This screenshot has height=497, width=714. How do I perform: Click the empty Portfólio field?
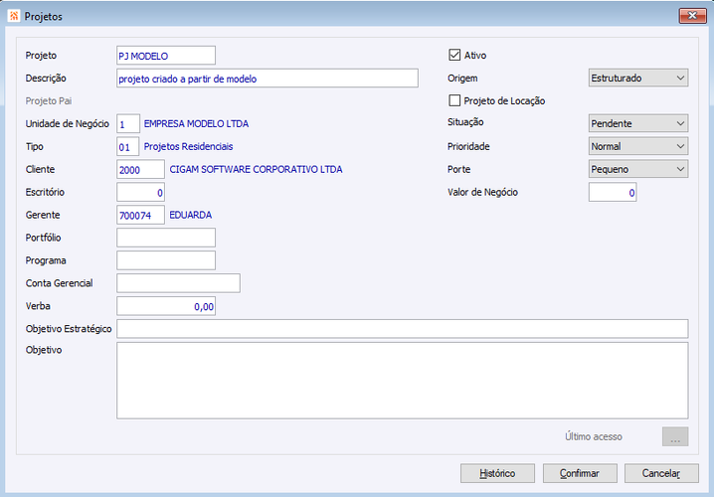[x=166, y=238]
